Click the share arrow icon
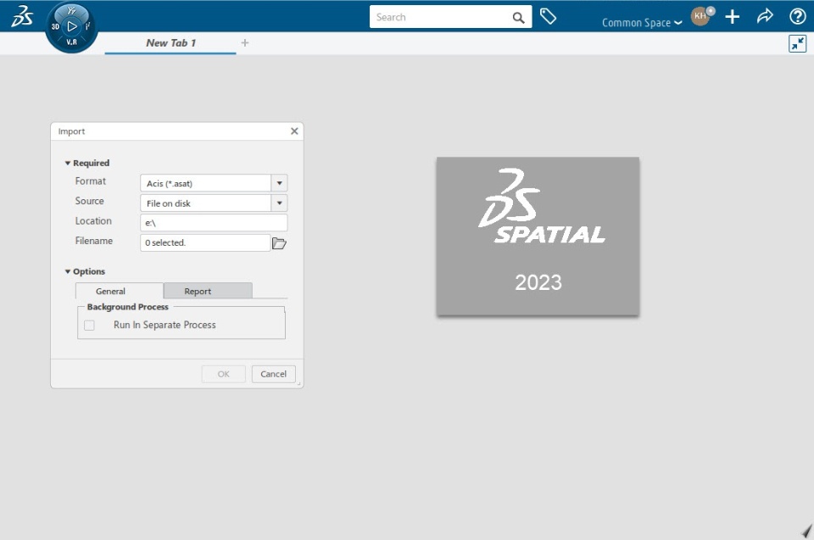814x540 pixels. 765,17
